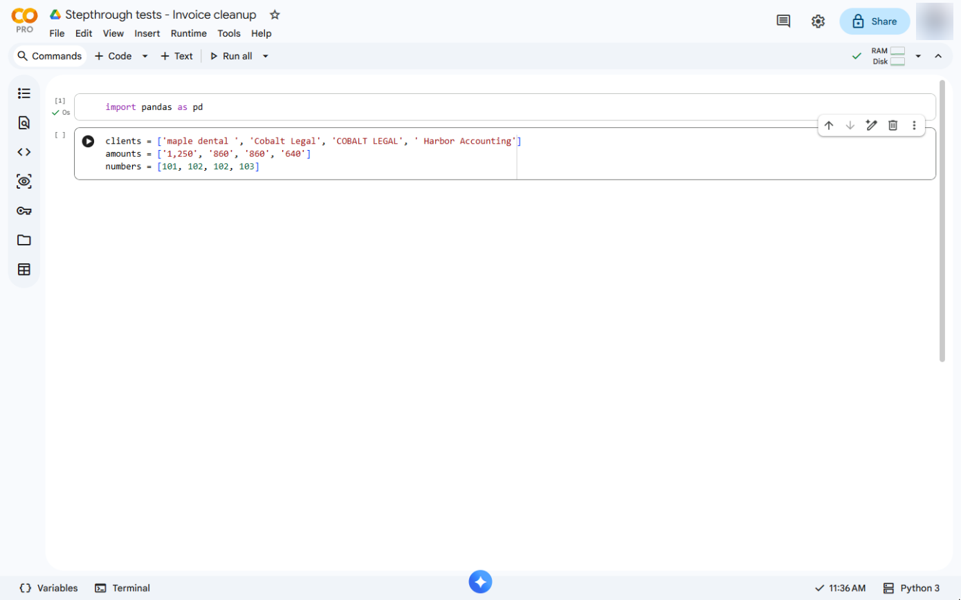
Task: Open the Data explorer eye sidebar icon
Action: pyautogui.click(x=24, y=182)
